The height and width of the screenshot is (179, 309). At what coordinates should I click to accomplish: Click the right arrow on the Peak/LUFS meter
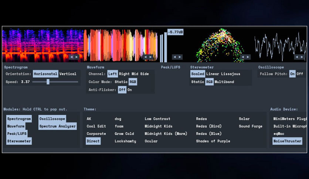(x=180, y=57)
